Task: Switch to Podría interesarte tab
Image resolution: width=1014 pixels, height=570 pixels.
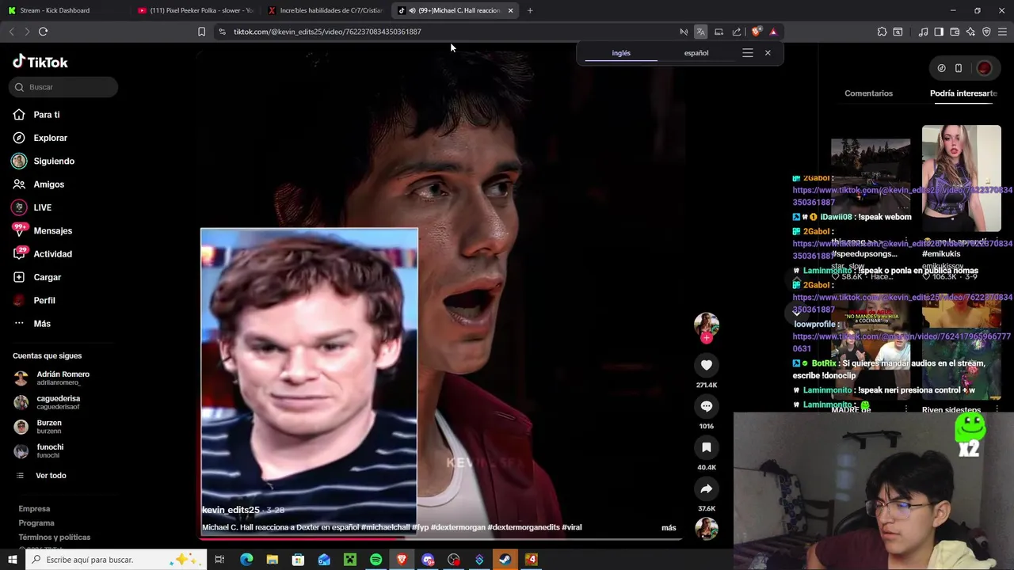Action: coord(963,93)
